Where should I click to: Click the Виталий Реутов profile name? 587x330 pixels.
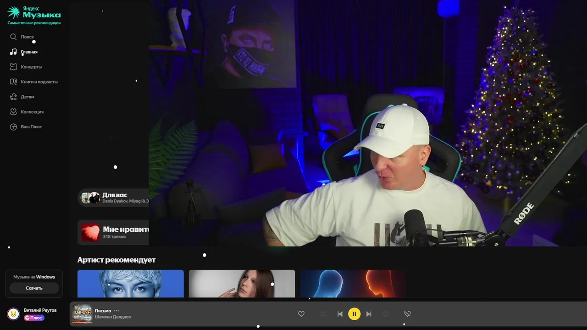40,310
